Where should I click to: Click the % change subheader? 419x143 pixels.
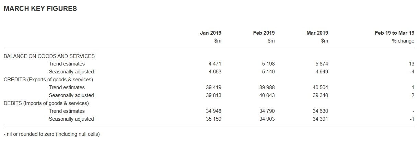pos(403,41)
